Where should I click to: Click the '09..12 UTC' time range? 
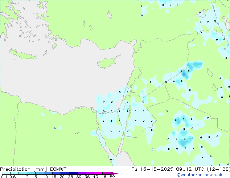coord(190,169)
